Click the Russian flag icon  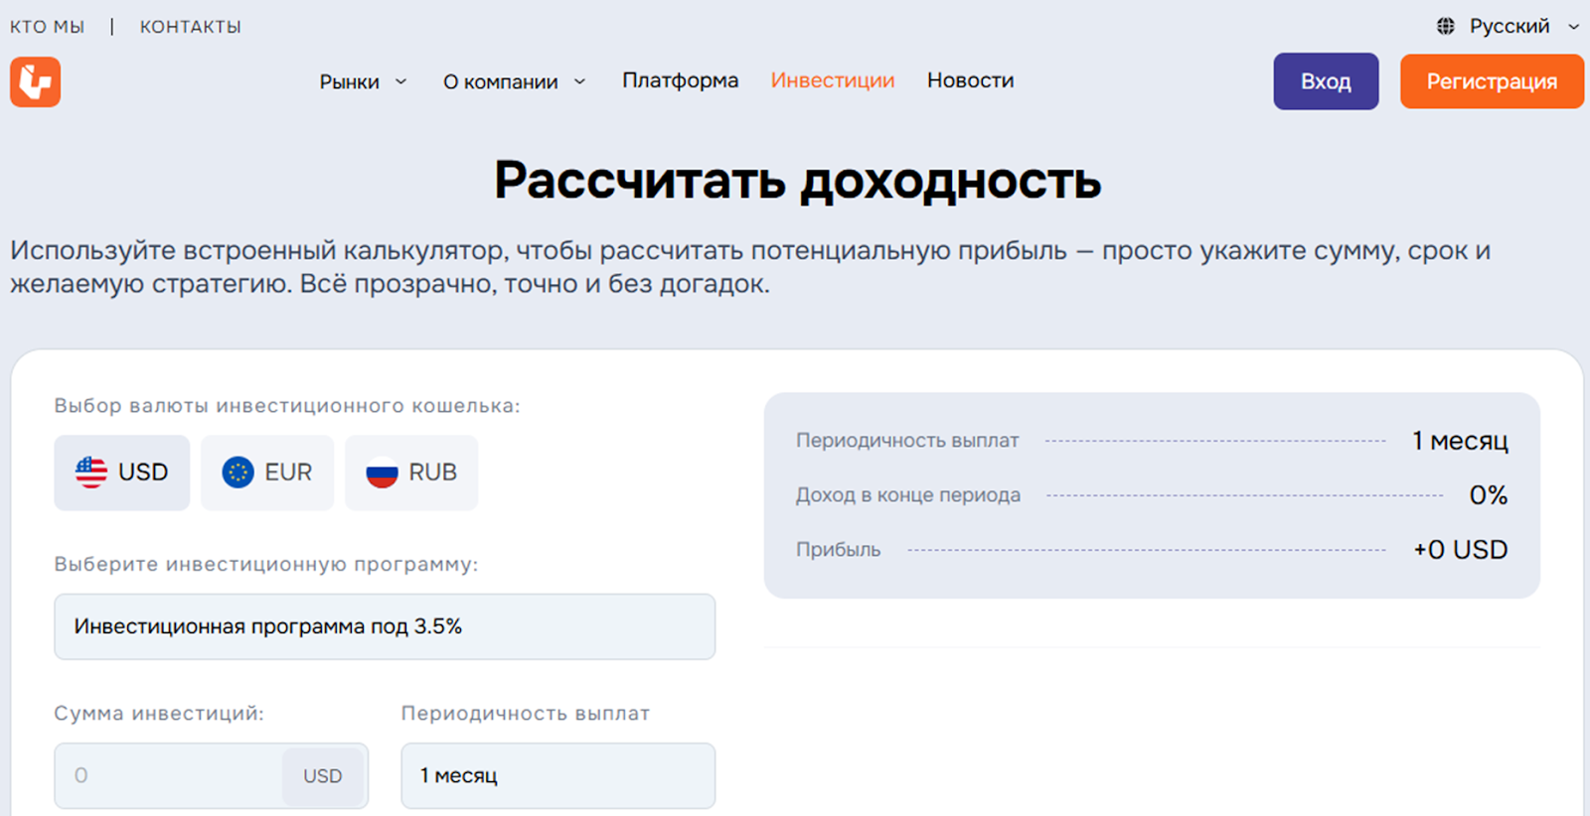click(x=382, y=473)
